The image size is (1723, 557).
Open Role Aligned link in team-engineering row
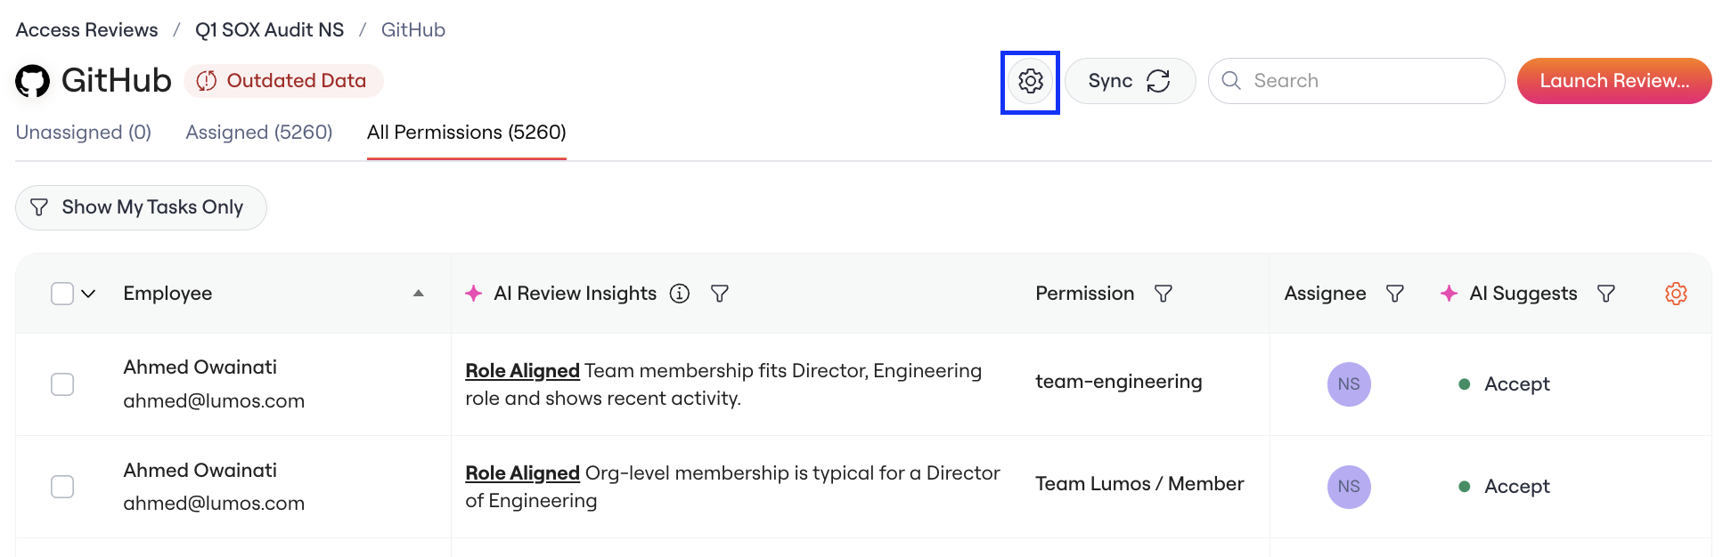(x=522, y=371)
